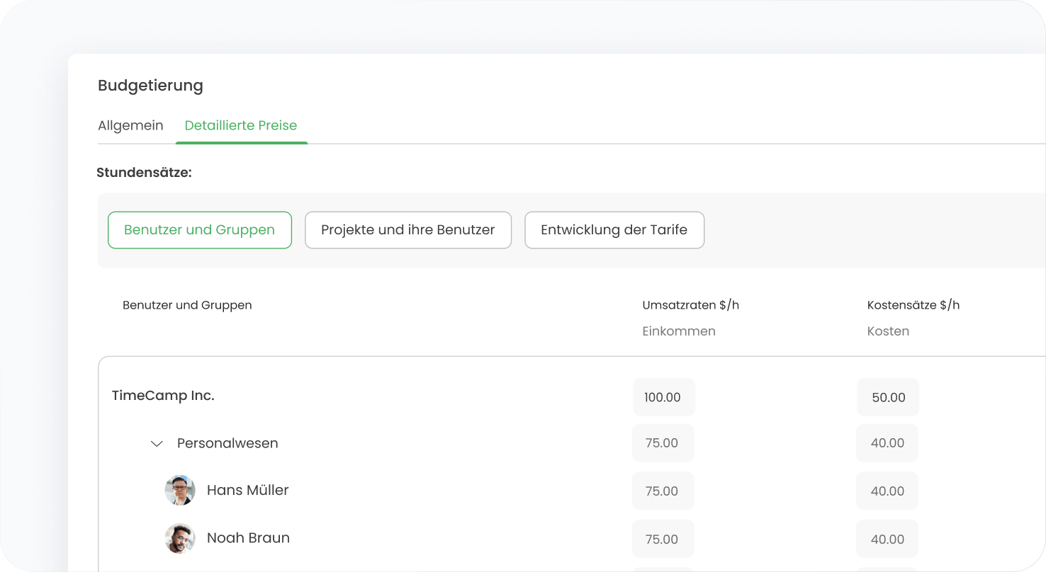Click Hans Müller's revenue rate field
The width and height of the screenshot is (1046, 572).
pos(663,491)
